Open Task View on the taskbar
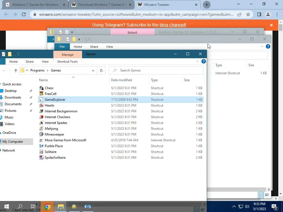The width and height of the screenshot is (283, 212). (x=33, y=206)
